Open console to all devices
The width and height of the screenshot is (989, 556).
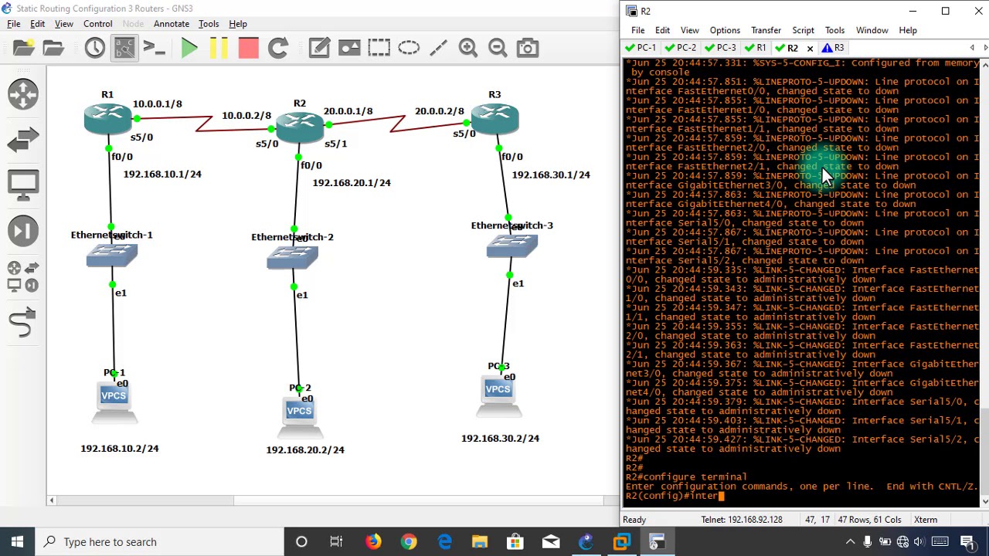[x=154, y=48]
